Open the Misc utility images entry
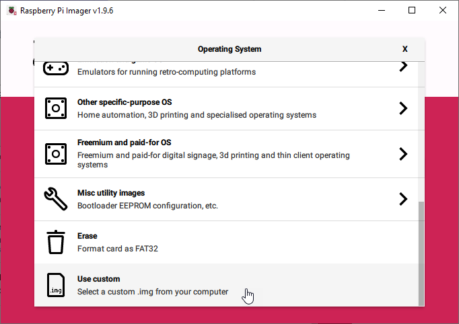Screen dimensions: 459x324 pyautogui.click(x=226, y=199)
